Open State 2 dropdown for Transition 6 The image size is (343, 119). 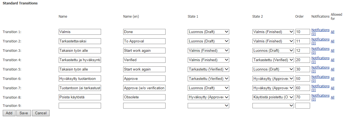point(273,79)
